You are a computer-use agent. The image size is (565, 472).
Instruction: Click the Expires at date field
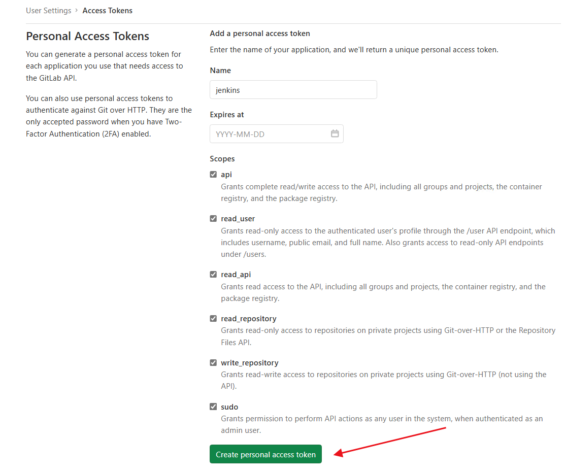tap(276, 134)
